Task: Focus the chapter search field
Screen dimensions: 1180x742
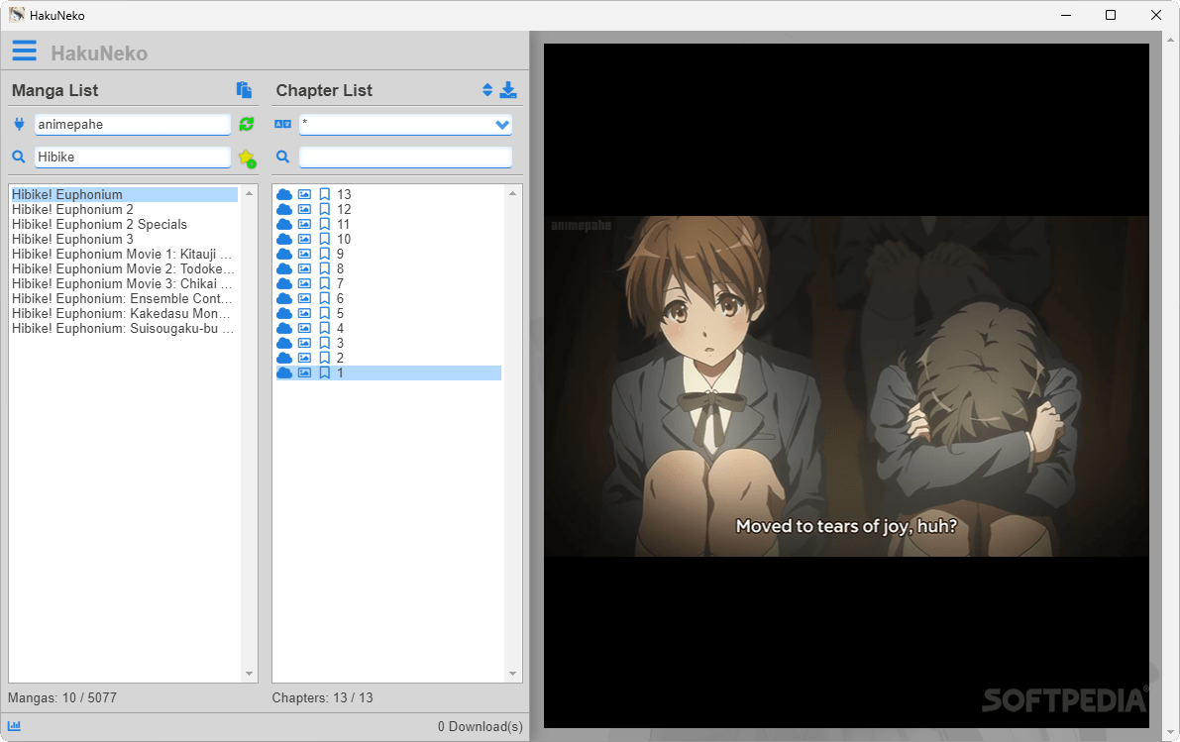Action: (405, 157)
